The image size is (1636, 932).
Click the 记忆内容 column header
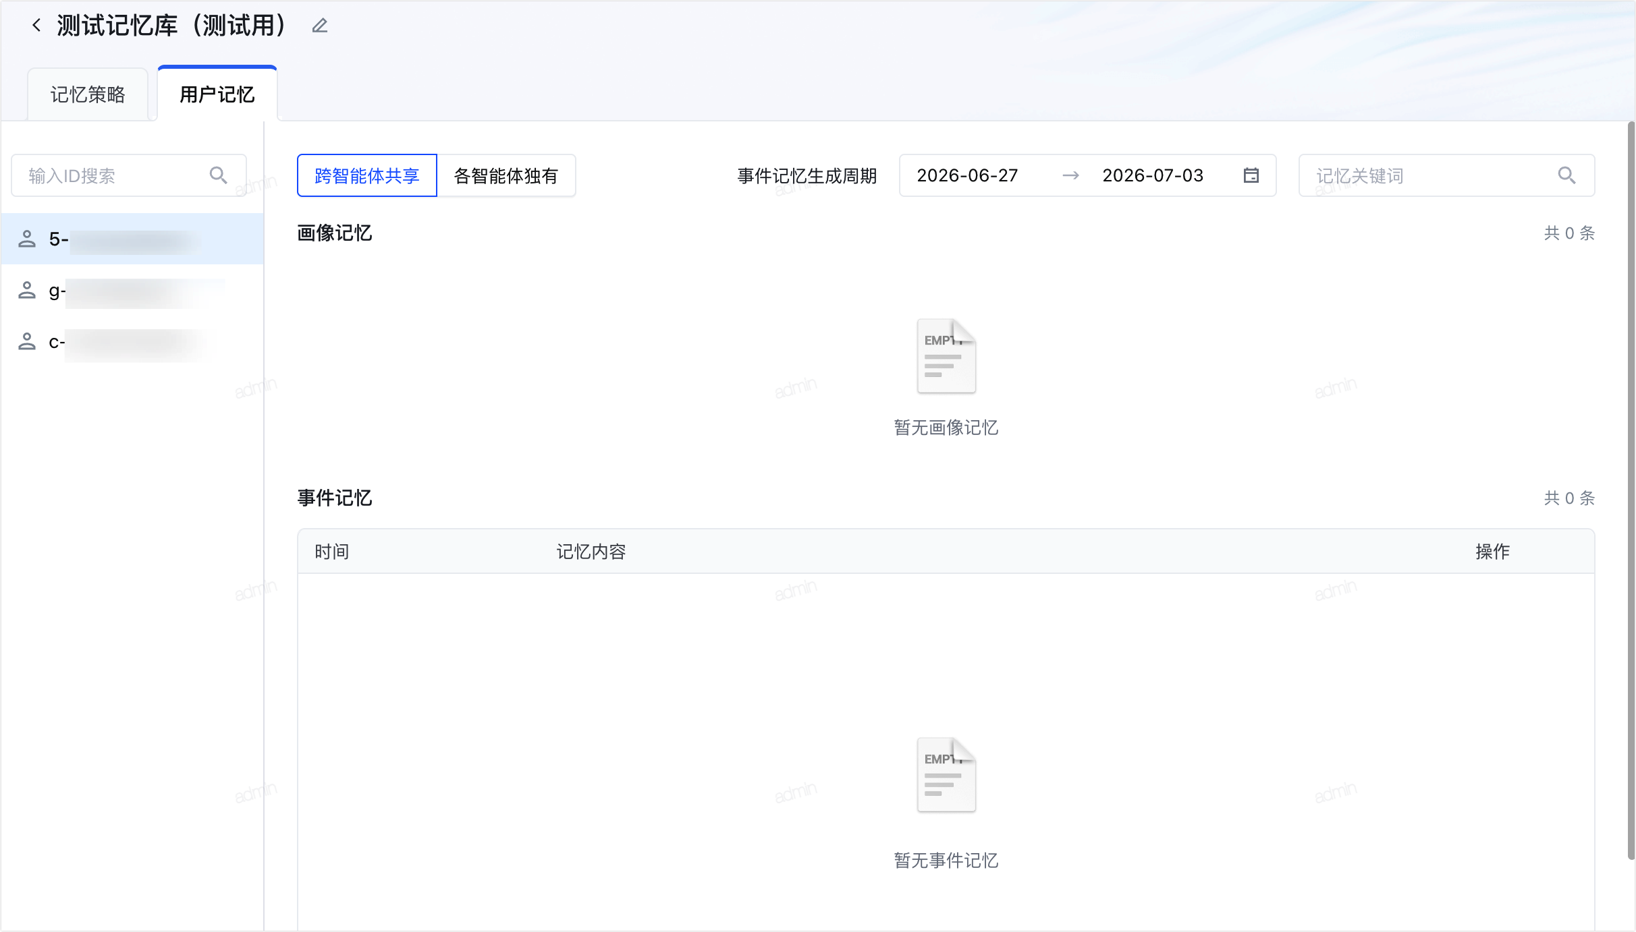click(591, 552)
